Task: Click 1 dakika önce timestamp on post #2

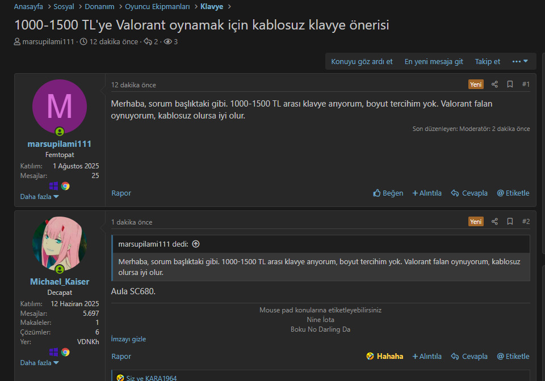Action: (131, 222)
